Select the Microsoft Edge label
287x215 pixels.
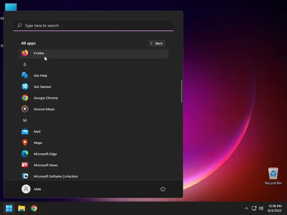(45, 154)
